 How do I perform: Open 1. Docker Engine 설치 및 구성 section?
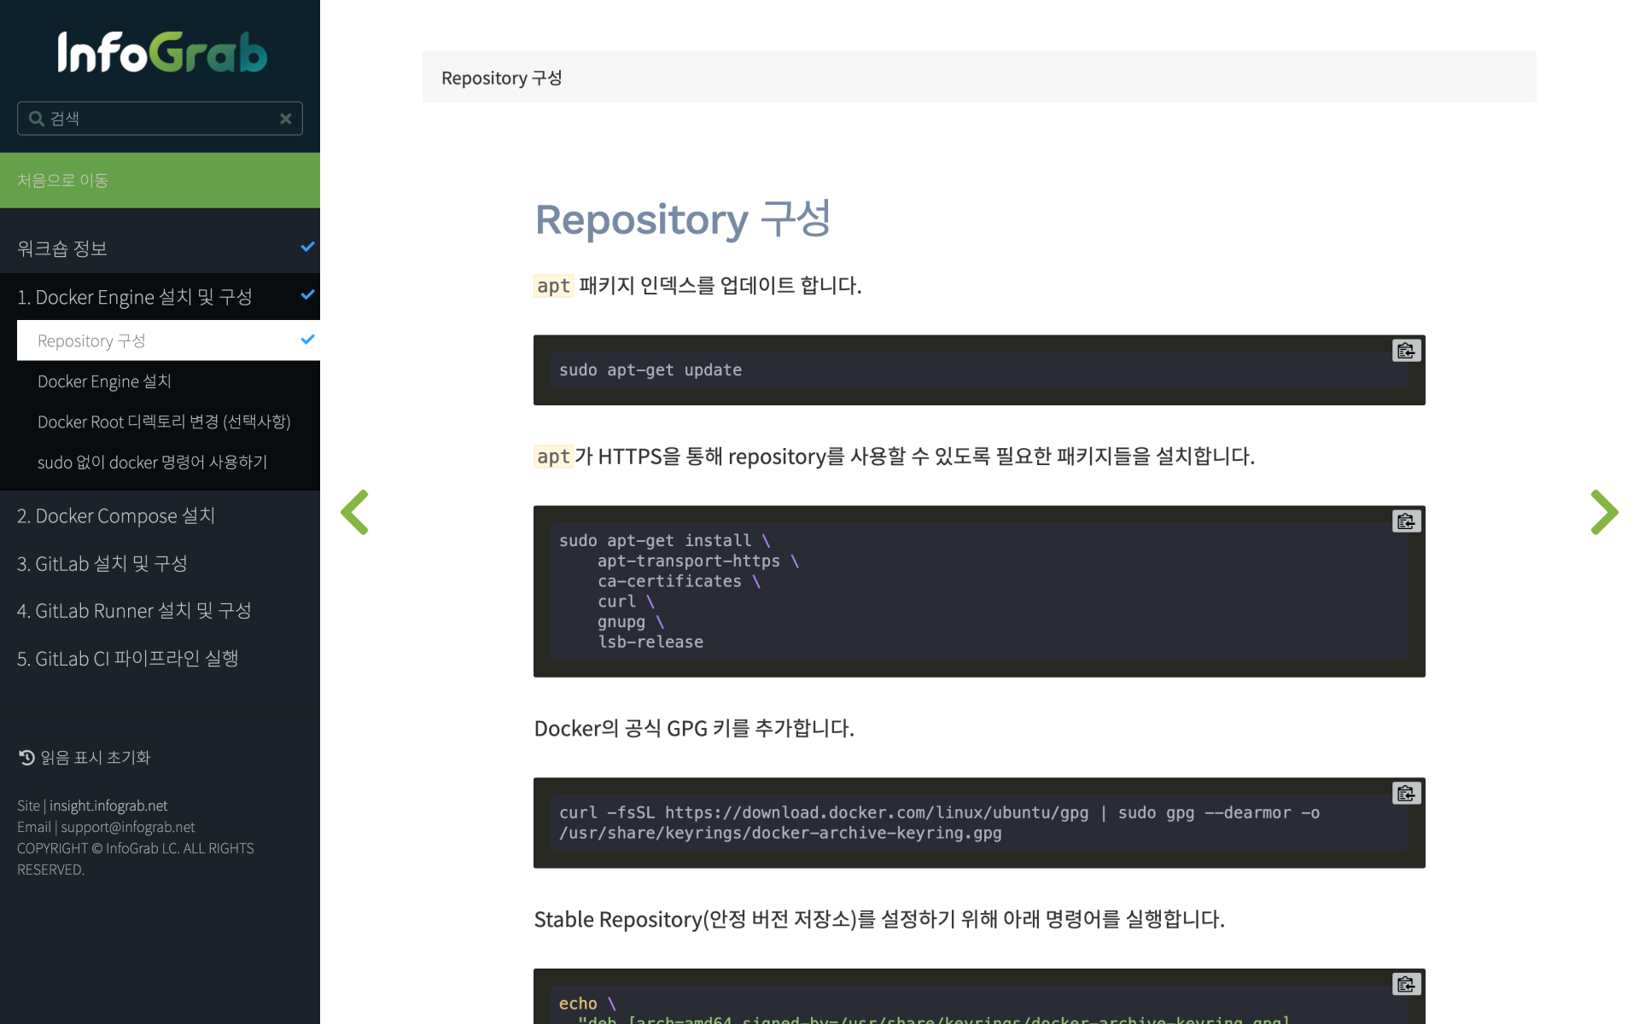135,297
